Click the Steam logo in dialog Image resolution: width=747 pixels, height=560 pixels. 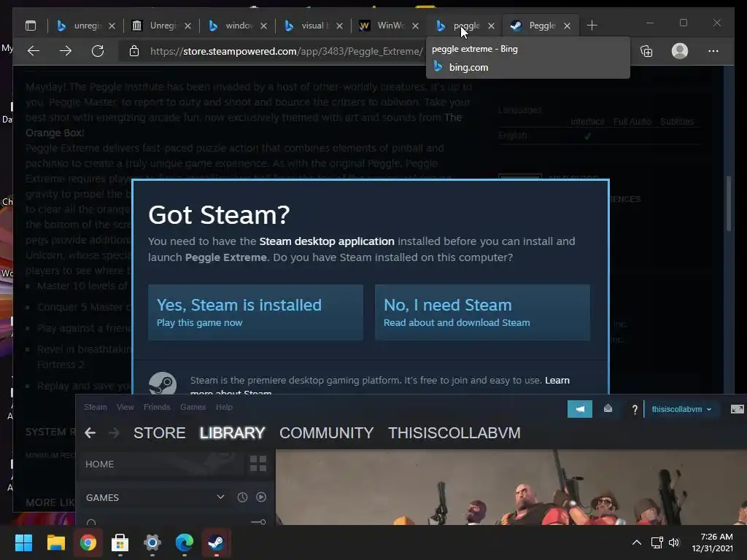163,384
